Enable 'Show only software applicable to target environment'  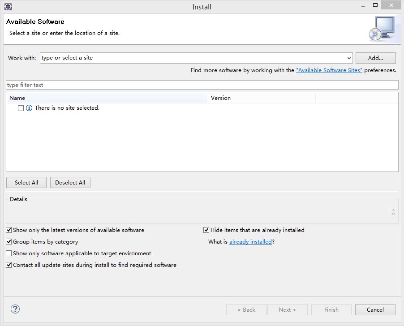(x=9, y=253)
